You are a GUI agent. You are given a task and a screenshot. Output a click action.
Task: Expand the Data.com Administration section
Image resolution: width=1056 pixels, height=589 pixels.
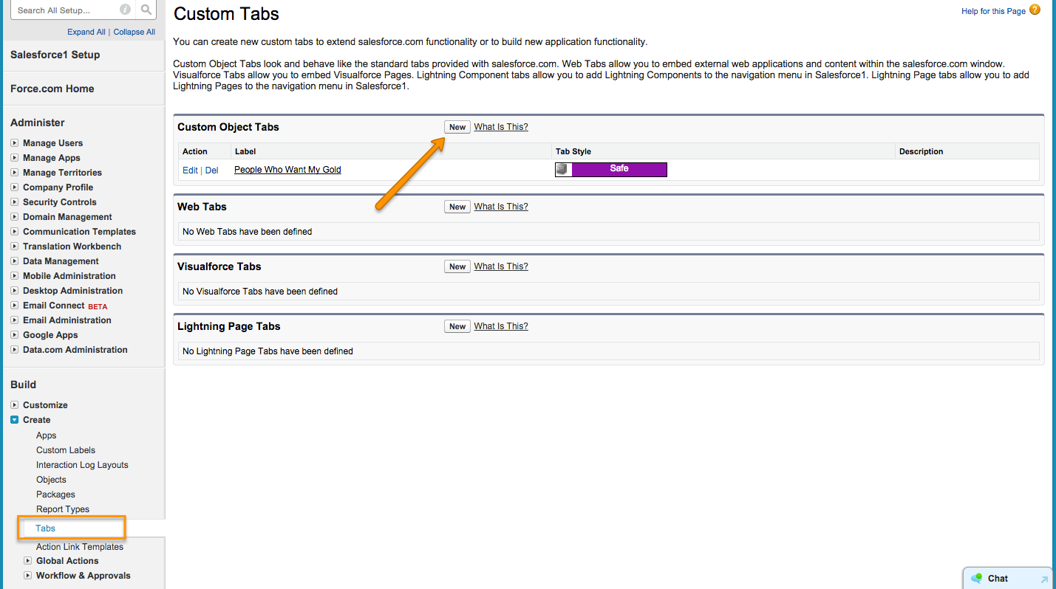[x=15, y=350]
